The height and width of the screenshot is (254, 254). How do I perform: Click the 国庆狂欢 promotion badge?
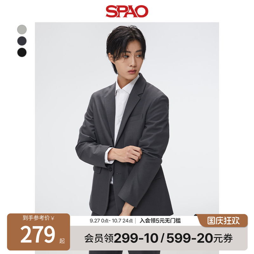tap(223, 220)
